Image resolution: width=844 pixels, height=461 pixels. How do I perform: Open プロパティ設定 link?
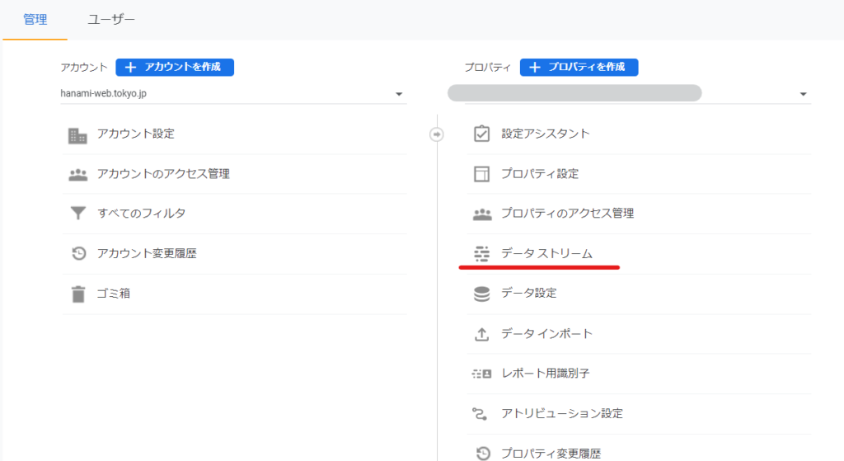[540, 174]
